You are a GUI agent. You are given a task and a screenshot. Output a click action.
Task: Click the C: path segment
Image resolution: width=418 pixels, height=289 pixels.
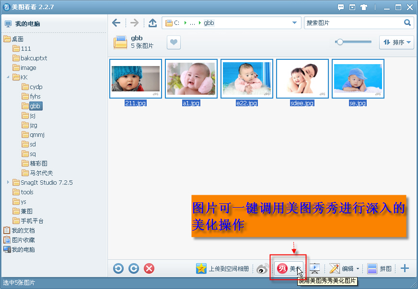coord(176,23)
